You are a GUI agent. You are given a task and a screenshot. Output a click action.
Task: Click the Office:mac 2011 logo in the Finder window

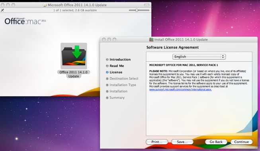25,21
